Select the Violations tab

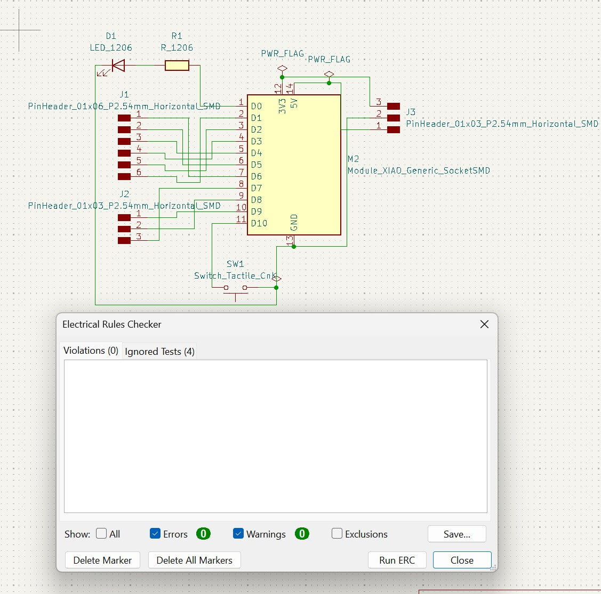coord(90,351)
